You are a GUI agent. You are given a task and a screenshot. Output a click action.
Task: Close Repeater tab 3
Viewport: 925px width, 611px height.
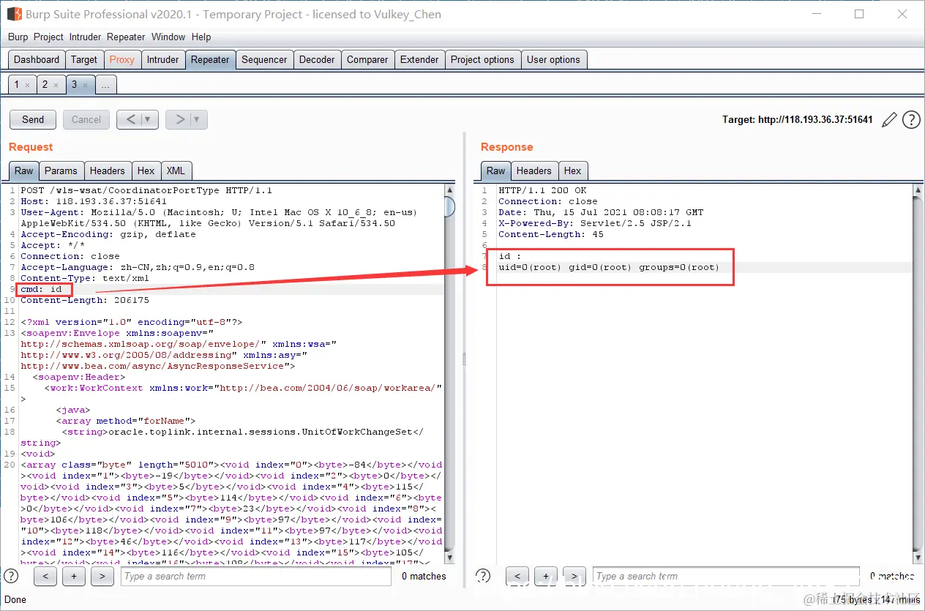coord(84,86)
